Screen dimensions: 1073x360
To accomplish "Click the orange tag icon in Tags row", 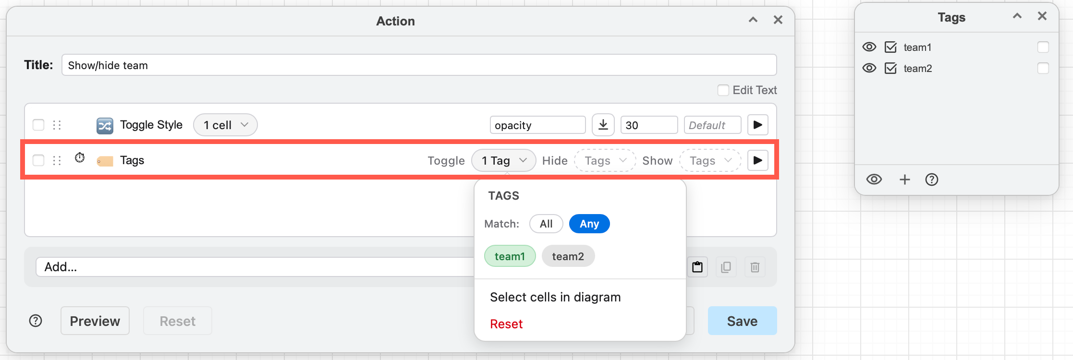I will tap(105, 161).
